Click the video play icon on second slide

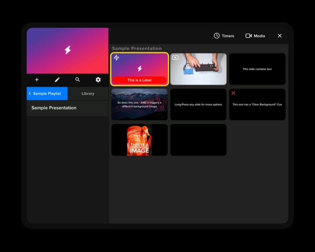176,58
